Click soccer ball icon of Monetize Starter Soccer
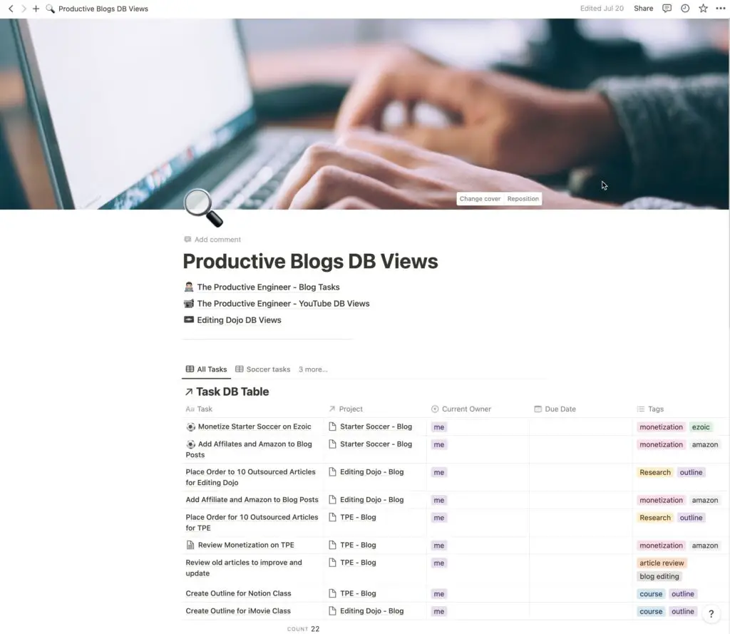The width and height of the screenshot is (730, 634). click(x=190, y=426)
